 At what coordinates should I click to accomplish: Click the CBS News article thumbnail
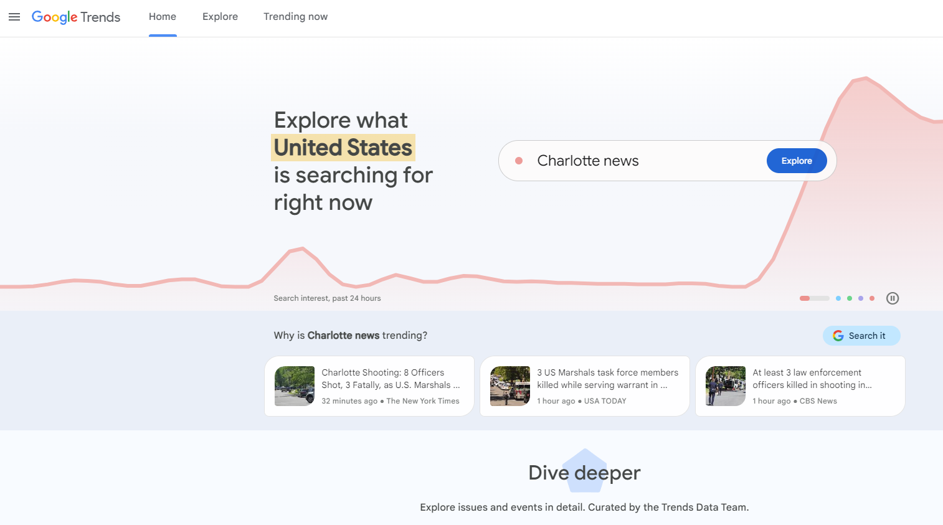click(x=726, y=386)
